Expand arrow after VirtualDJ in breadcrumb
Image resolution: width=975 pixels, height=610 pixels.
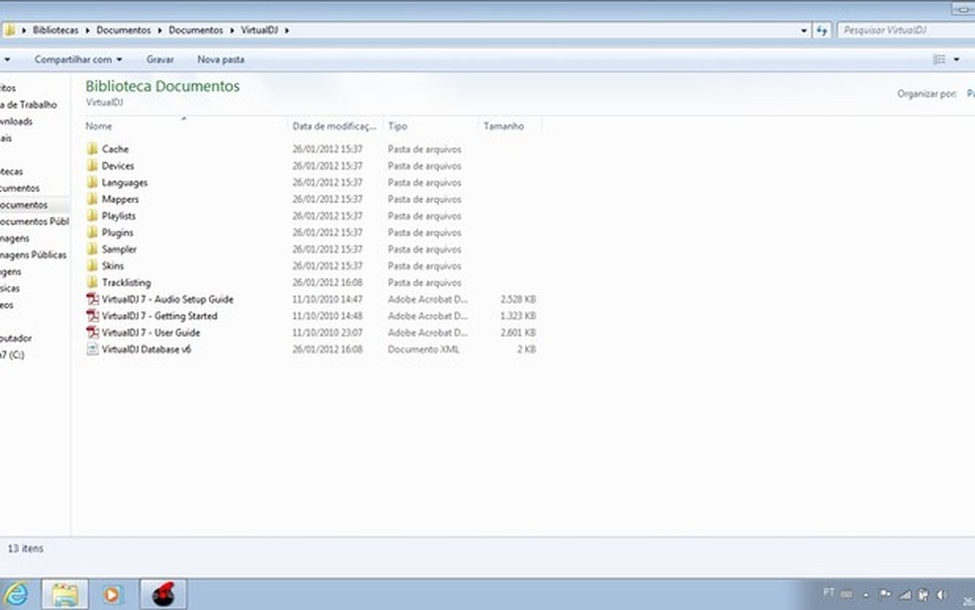point(286,30)
